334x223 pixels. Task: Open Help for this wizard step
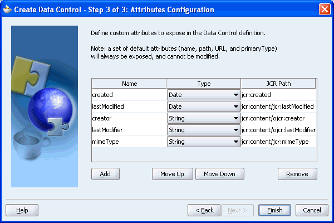[22, 210]
